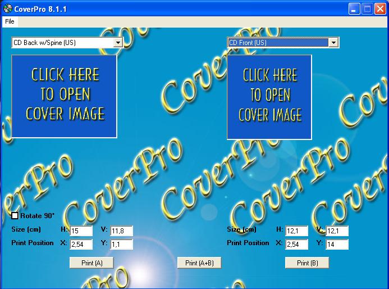
Task: Open cover image in the left panel
Action: 64,96
